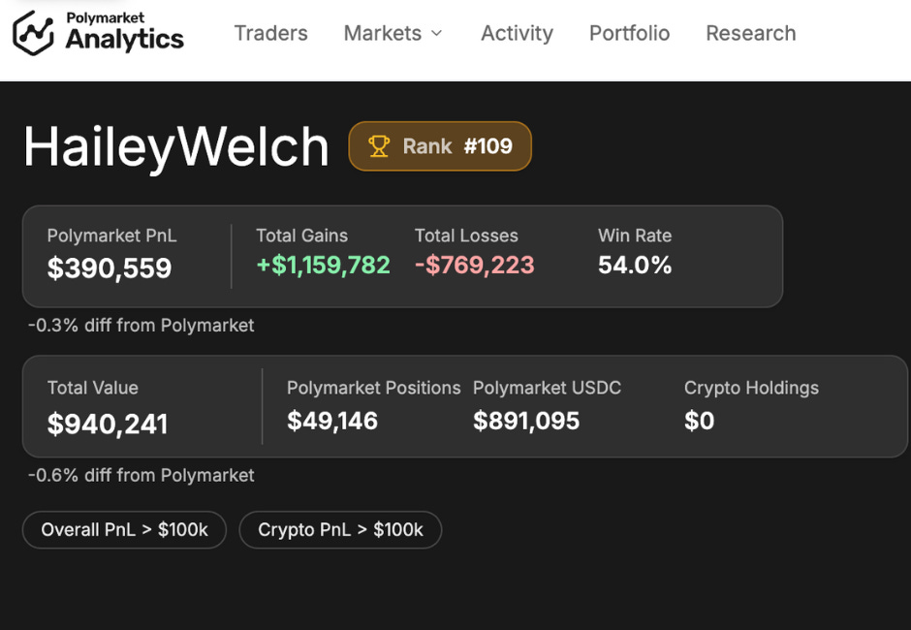Click the -0.6% diff from Polymarket note
Viewport: 911px width, 630px height.
(141, 475)
